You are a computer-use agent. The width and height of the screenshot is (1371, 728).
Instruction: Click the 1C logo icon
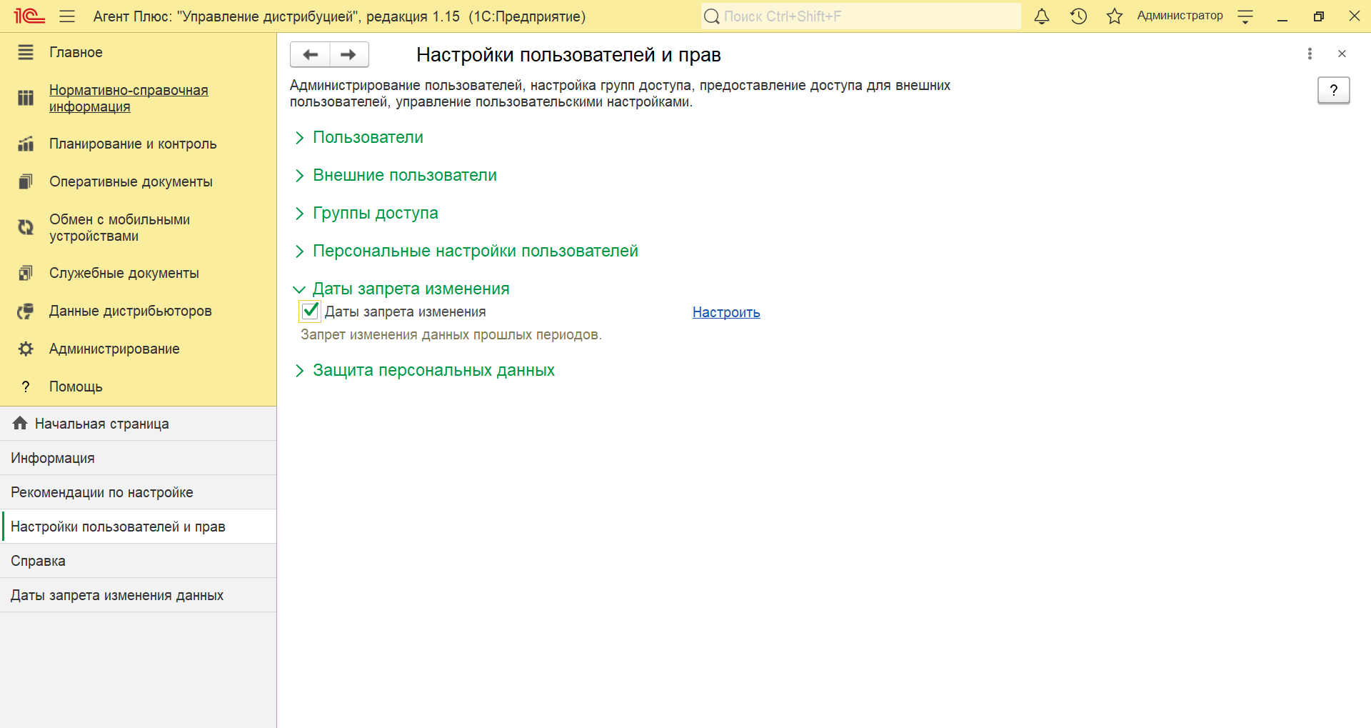click(29, 16)
